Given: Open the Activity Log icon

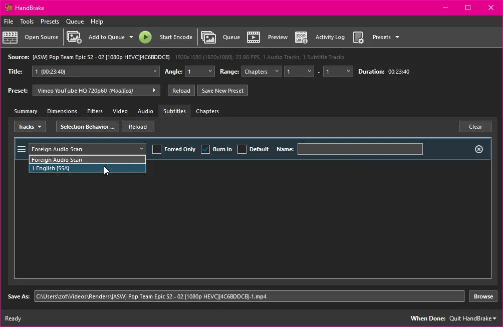Looking at the screenshot, I should (301, 37).
